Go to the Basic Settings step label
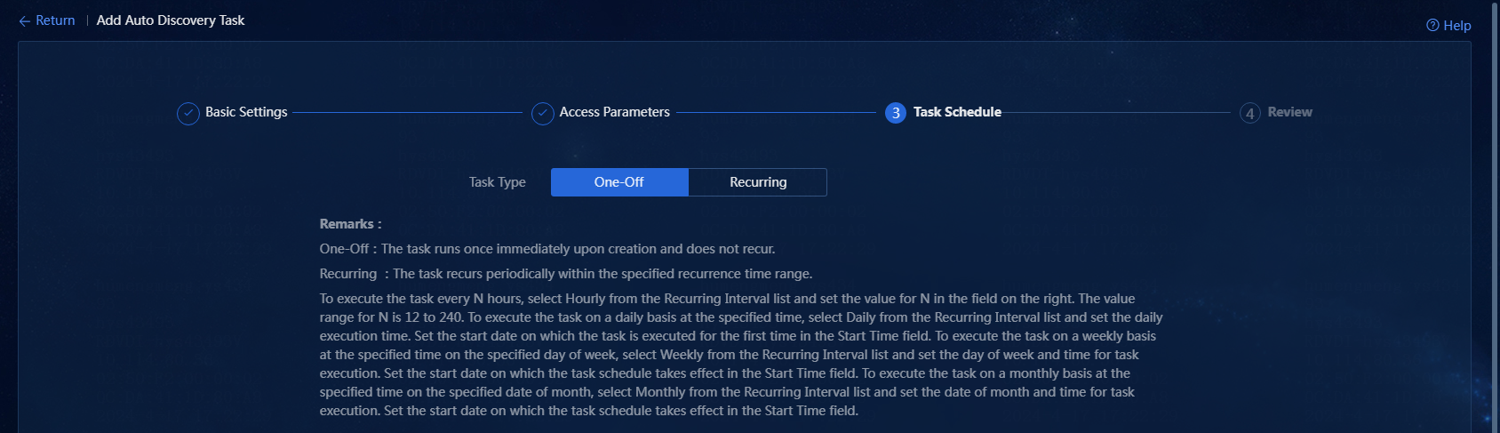This screenshot has width=1500, height=433. click(246, 112)
